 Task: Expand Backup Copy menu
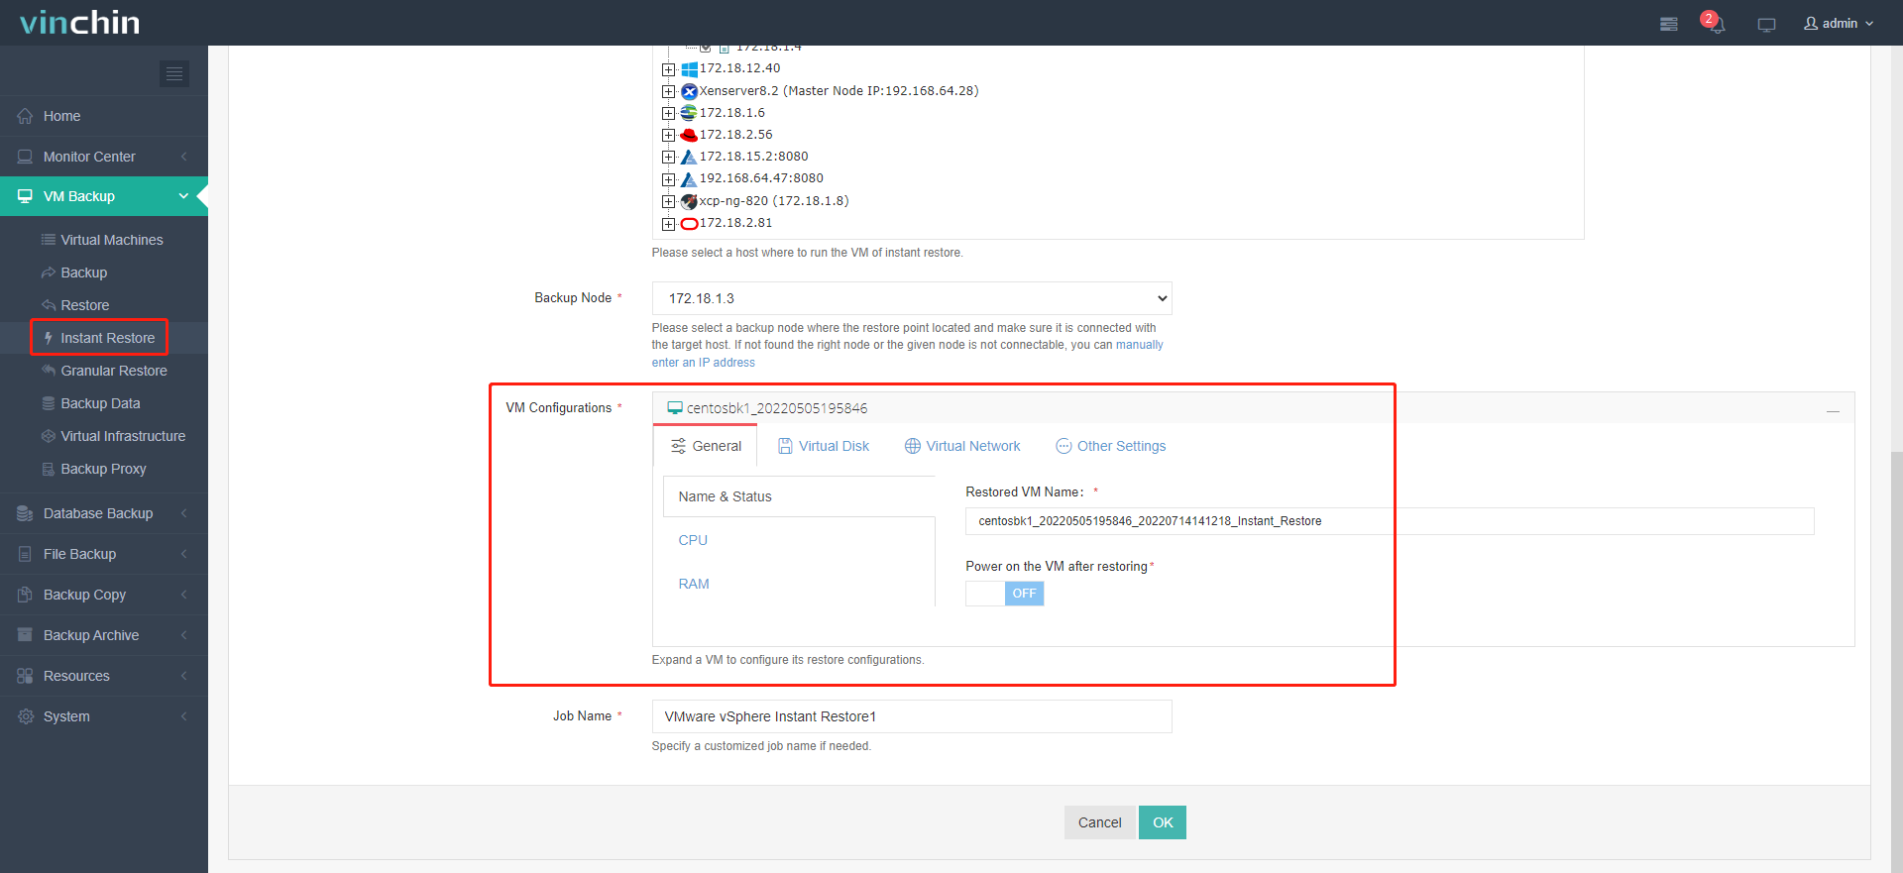point(104,595)
